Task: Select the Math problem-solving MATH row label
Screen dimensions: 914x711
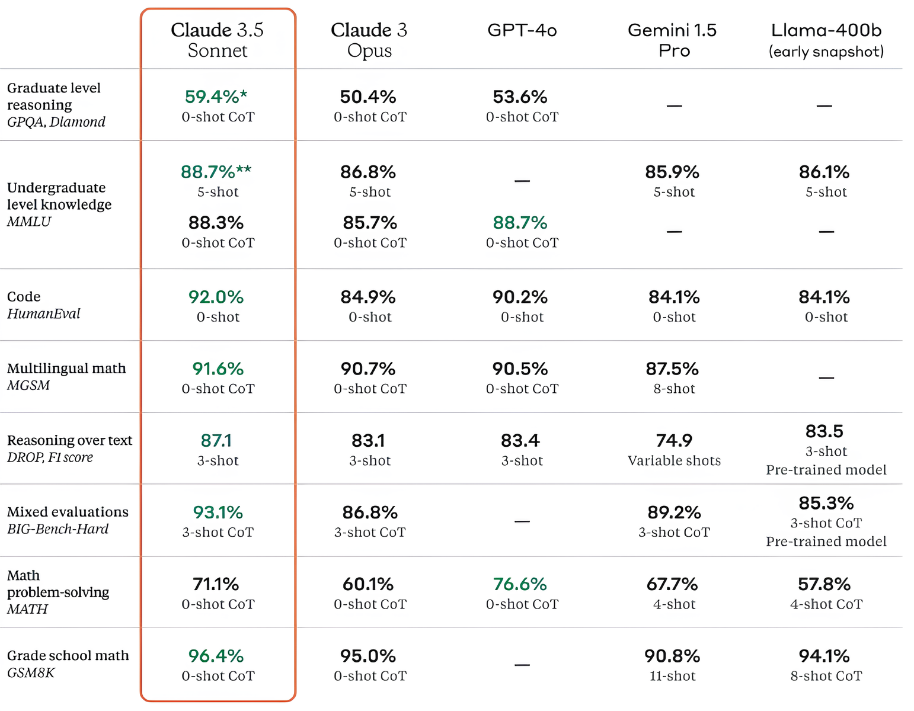Action: point(57,592)
